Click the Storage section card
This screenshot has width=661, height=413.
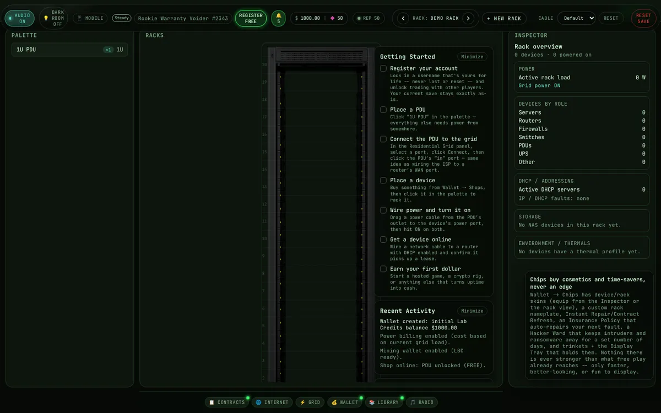pyautogui.click(x=582, y=221)
